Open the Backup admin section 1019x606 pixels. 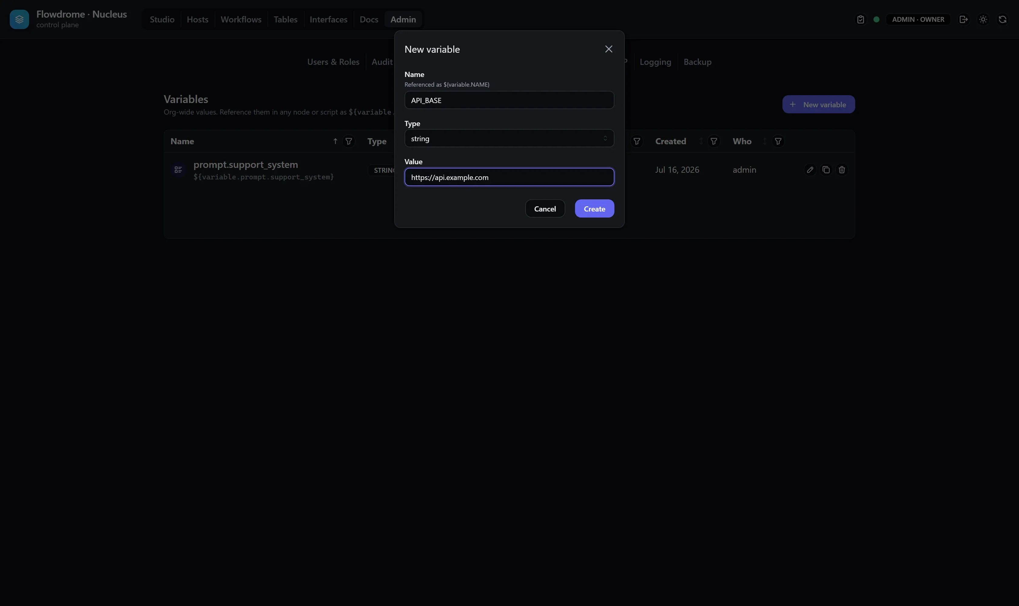(697, 62)
